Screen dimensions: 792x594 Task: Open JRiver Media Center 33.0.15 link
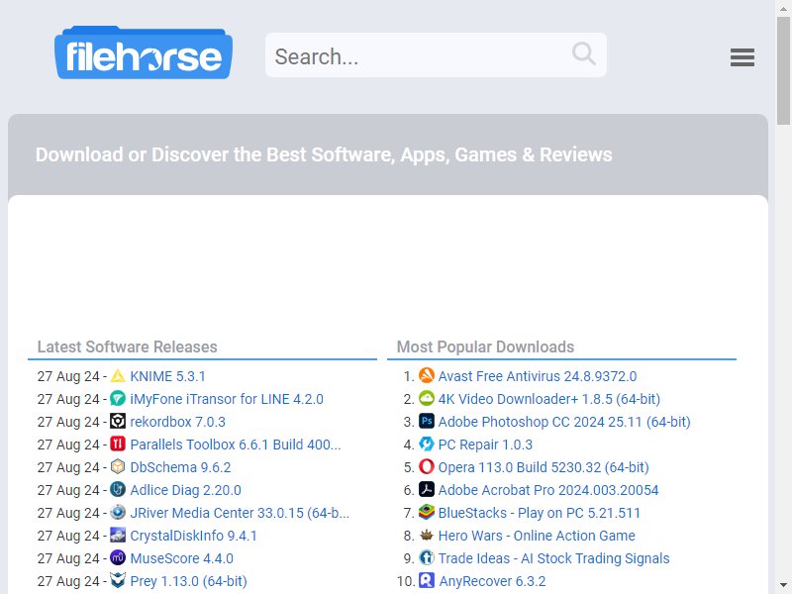[240, 513]
